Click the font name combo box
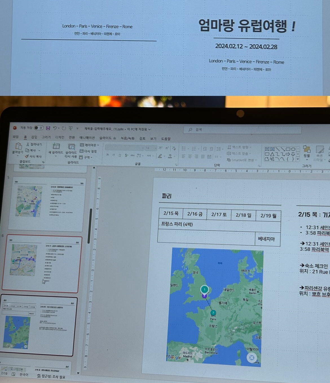 124,148
